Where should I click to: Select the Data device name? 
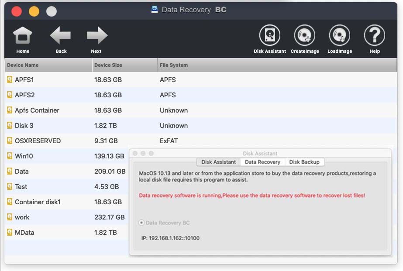[21, 172]
